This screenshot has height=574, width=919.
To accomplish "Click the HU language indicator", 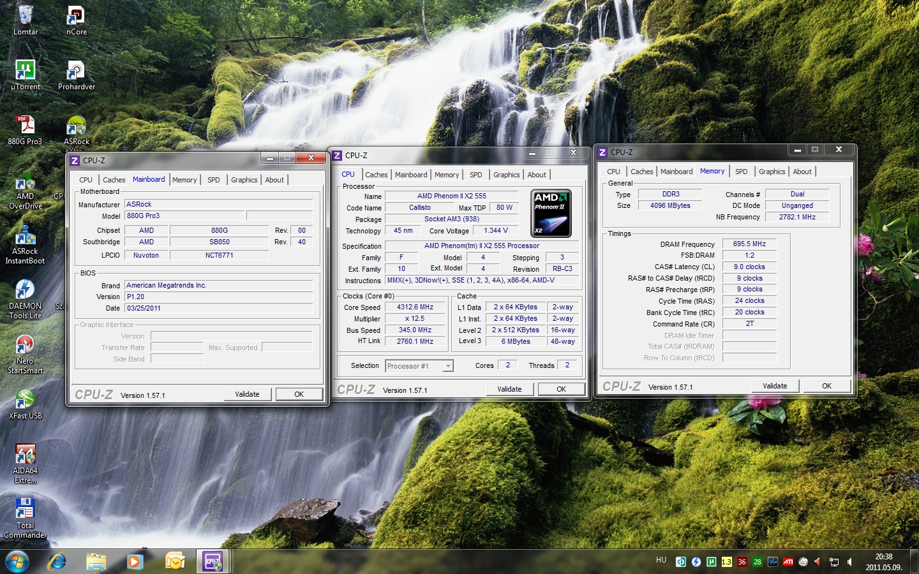I will pyautogui.click(x=661, y=560).
